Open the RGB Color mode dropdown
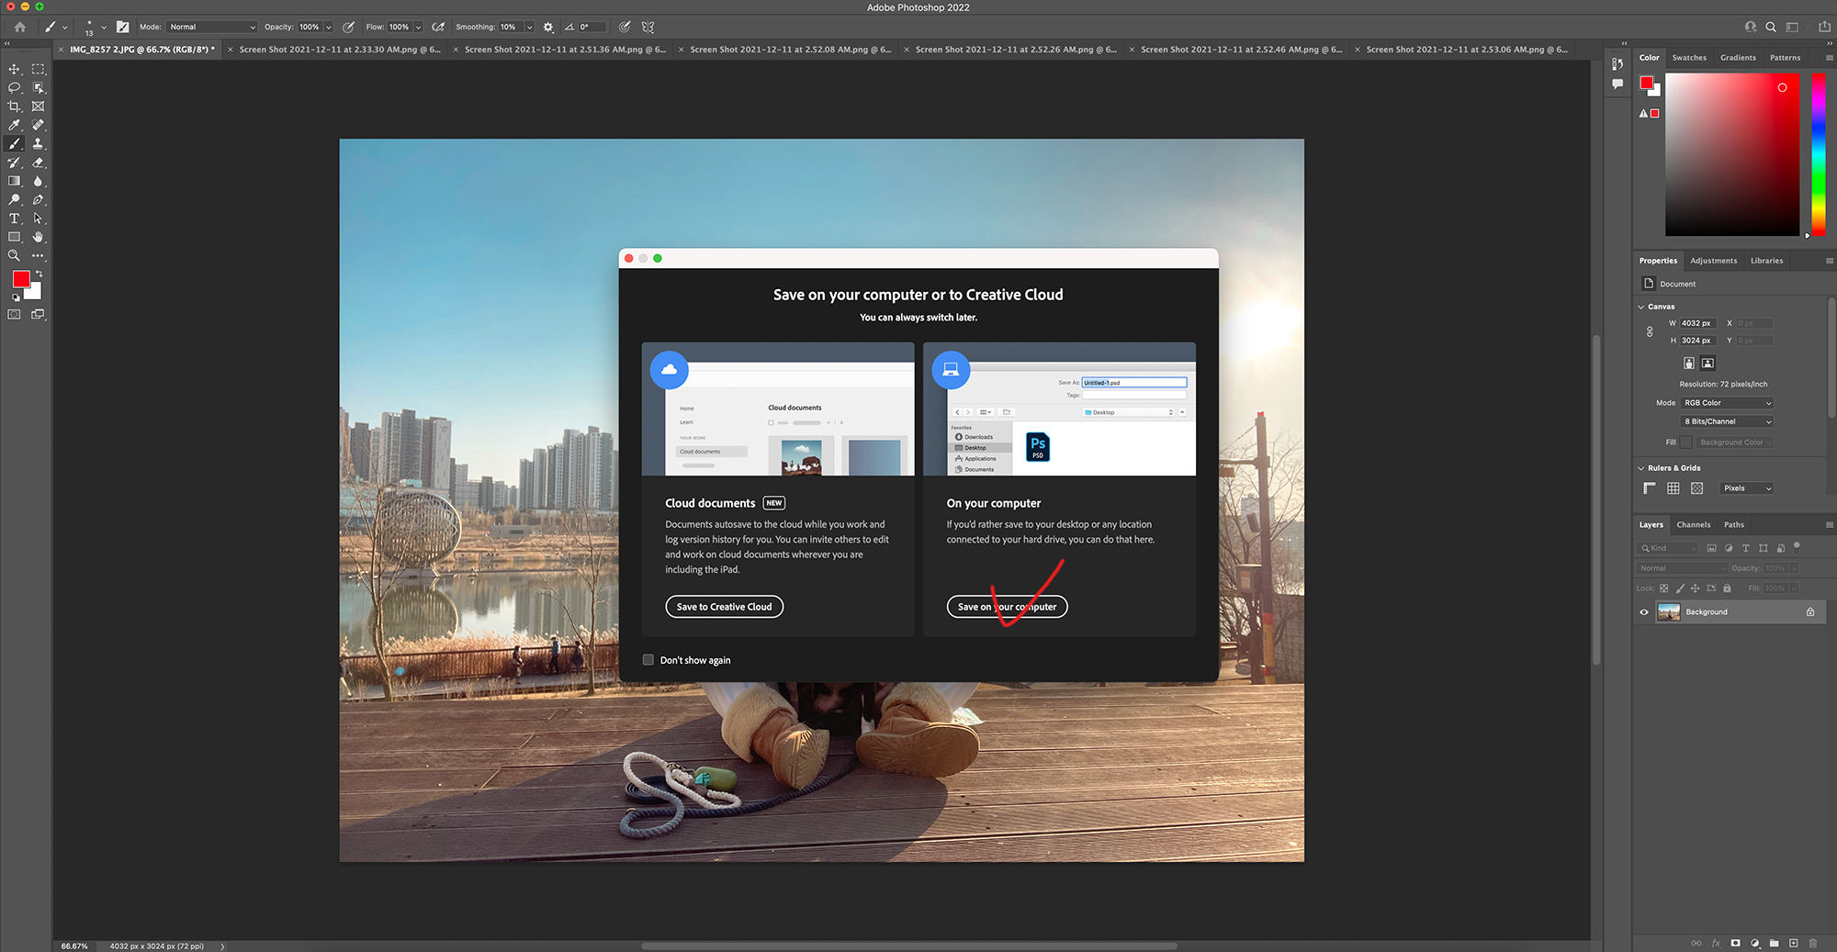Screen dimensions: 1837x952 point(1727,403)
